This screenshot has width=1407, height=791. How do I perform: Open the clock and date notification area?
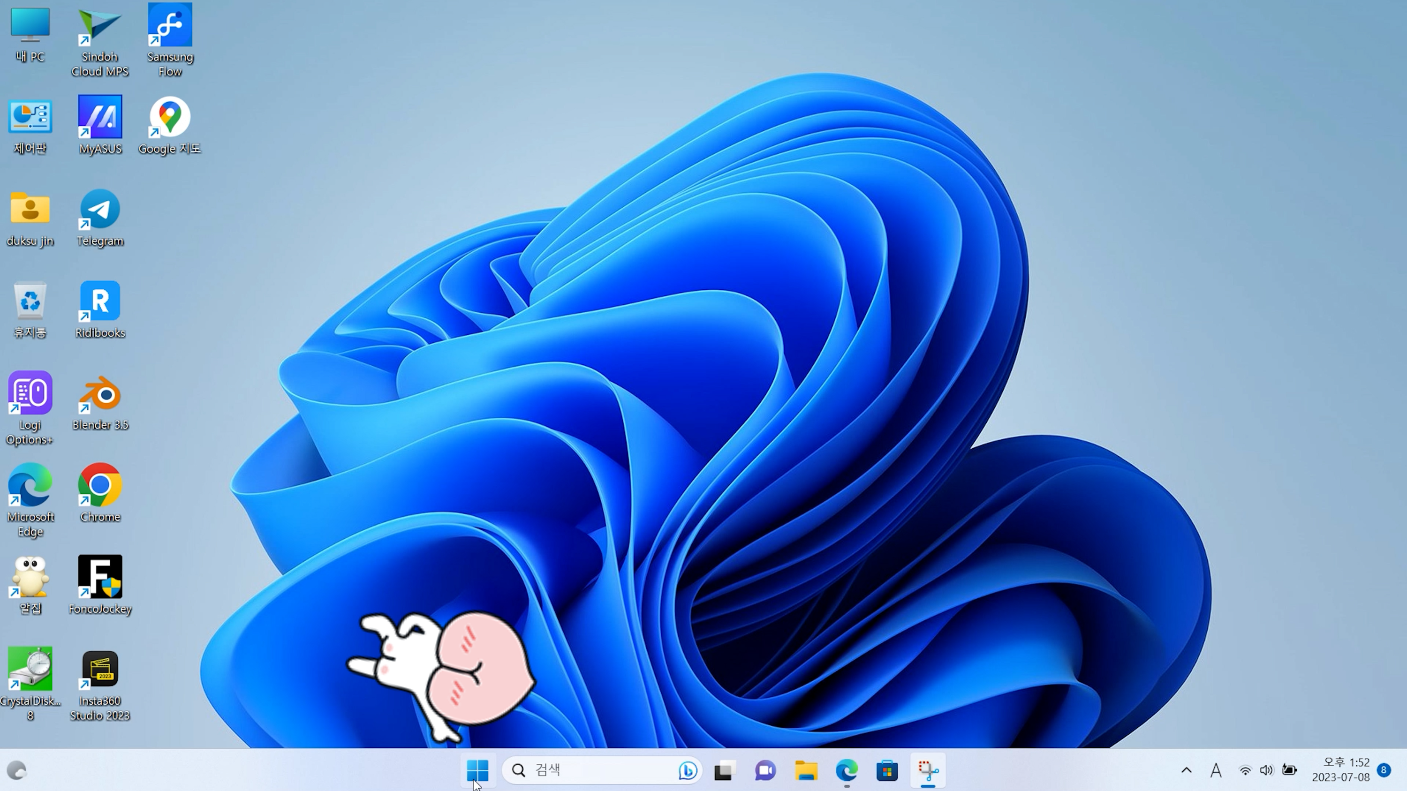pos(1341,770)
